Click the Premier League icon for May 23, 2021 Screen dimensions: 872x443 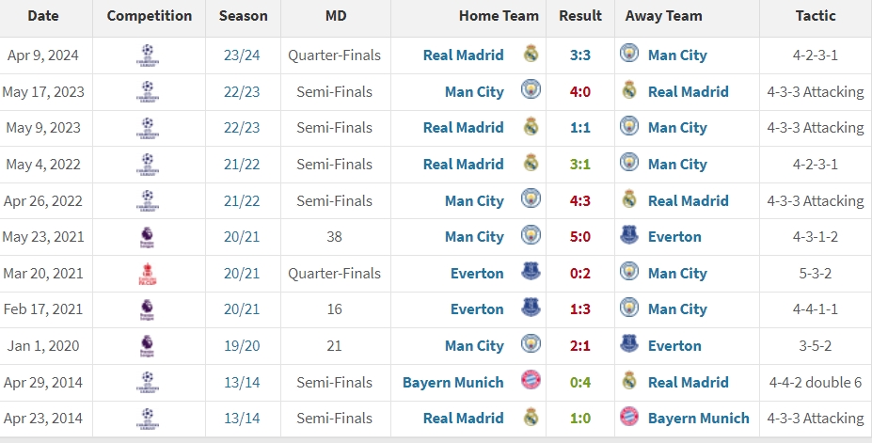pyautogui.click(x=149, y=237)
